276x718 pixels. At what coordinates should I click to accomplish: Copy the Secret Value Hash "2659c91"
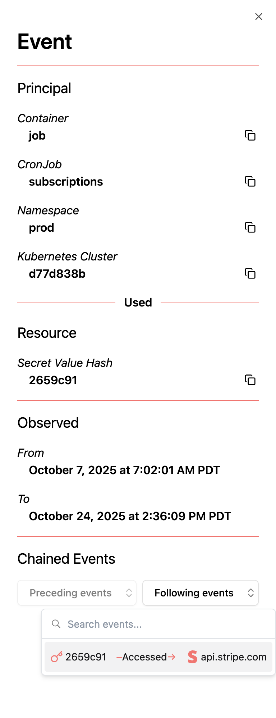point(250,380)
